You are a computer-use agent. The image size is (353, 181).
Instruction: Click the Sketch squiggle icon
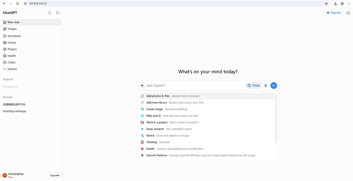(x=142, y=136)
